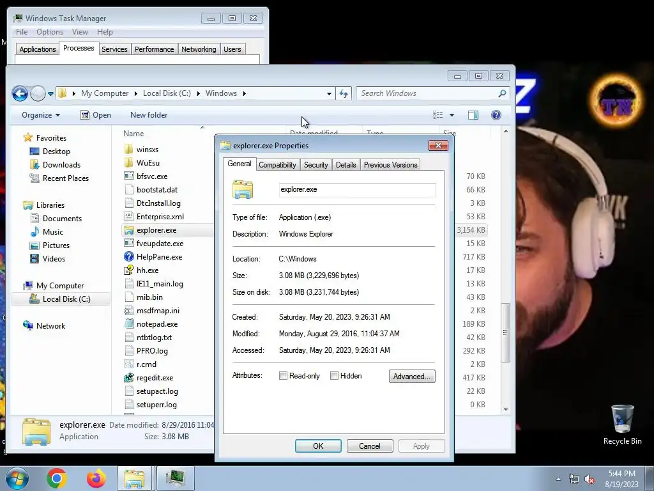Select the msdfmap.ini file
654x491 pixels.
[158, 311]
